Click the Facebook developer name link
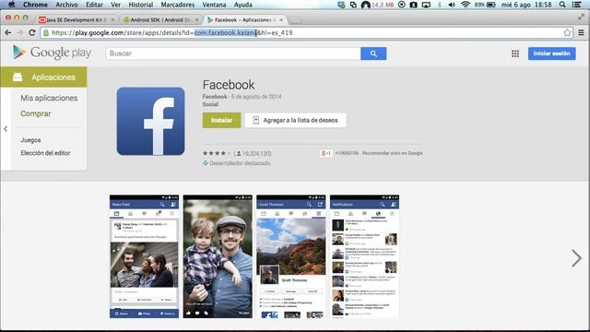590x332 pixels. [215, 96]
